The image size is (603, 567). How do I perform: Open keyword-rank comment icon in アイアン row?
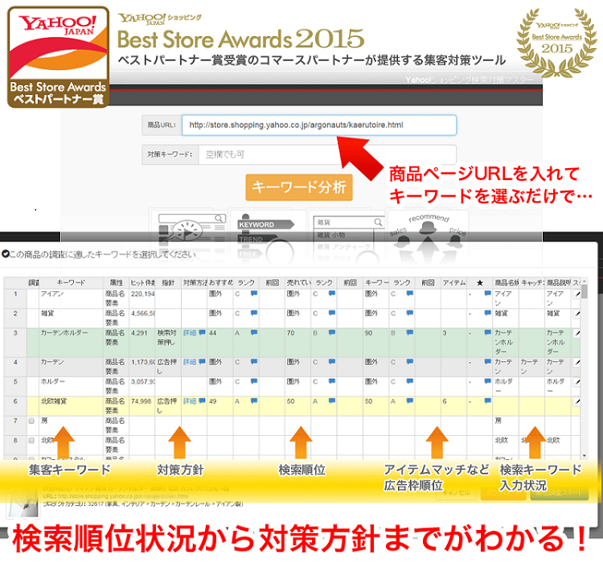coord(410,294)
